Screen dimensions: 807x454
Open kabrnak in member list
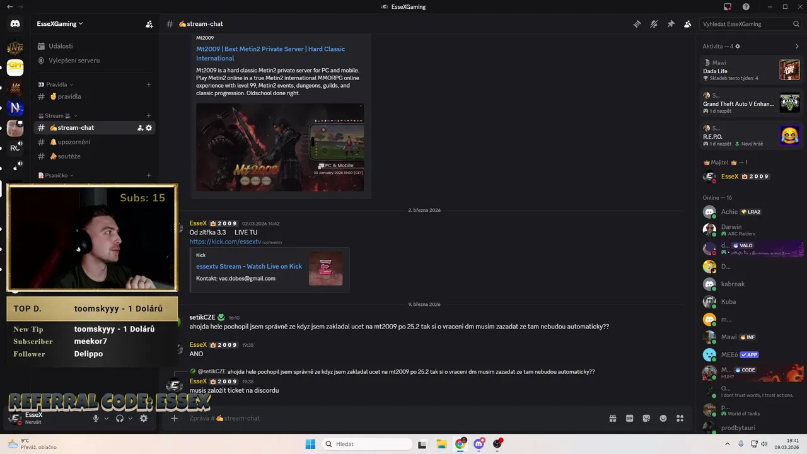click(752, 284)
